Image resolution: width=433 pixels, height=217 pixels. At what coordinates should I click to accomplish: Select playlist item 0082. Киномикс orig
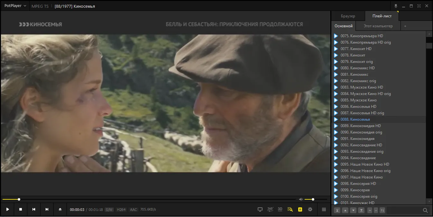[x=379, y=81]
